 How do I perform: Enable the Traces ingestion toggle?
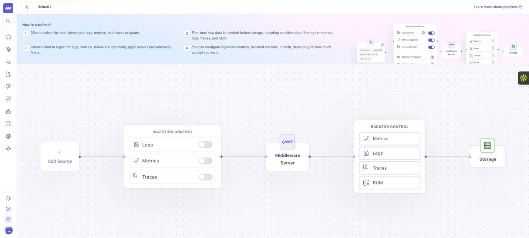click(206, 177)
